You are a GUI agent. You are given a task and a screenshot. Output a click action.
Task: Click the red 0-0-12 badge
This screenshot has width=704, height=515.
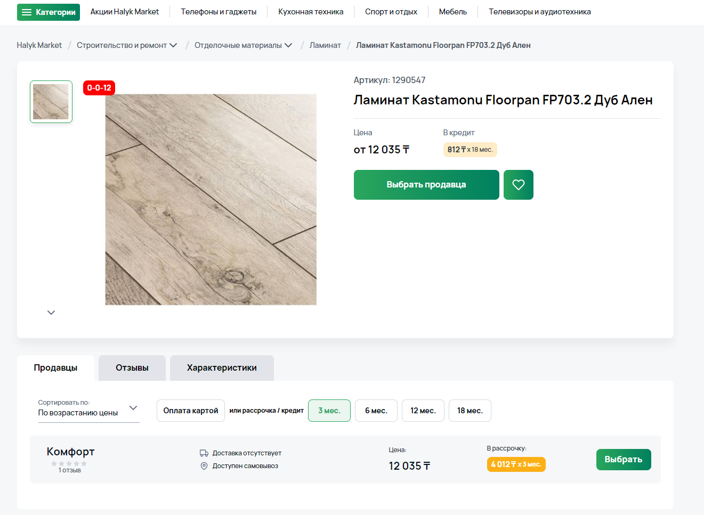click(x=99, y=88)
